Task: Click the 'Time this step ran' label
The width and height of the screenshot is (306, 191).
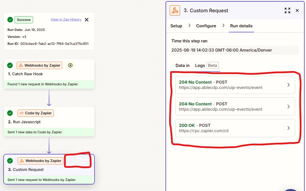Action: tap(189, 41)
